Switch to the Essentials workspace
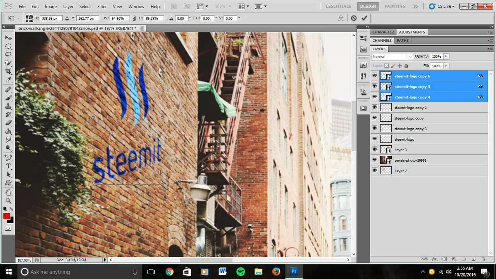Screen dimensions: 496x279 pyautogui.click(x=338, y=7)
